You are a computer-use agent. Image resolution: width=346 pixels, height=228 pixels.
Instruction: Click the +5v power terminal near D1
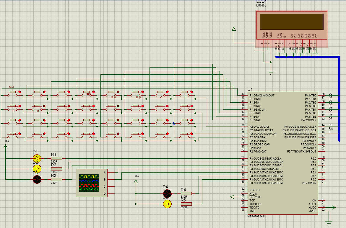[6, 146]
